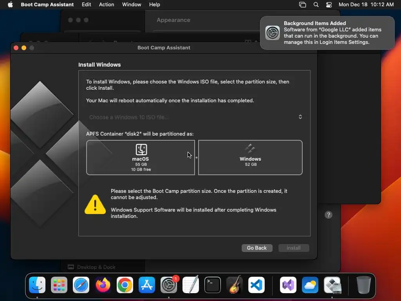
Task: Minimize the Boot Camp Assistant window
Action: click(x=24, y=48)
